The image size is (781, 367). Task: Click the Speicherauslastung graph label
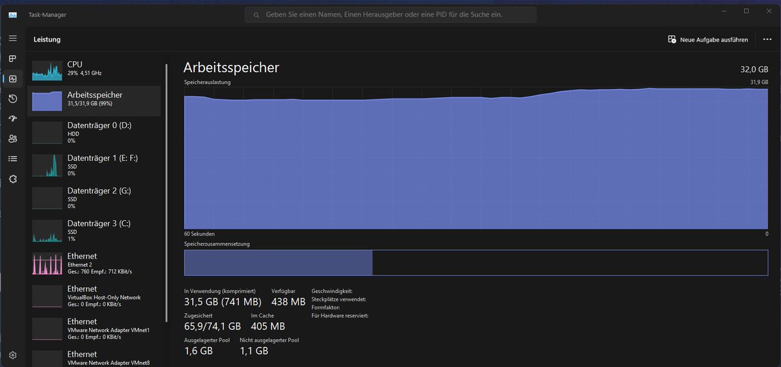pyautogui.click(x=206, y=82)
